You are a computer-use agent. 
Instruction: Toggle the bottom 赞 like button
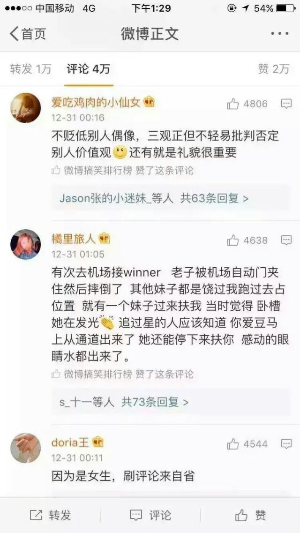coord(250,515)
